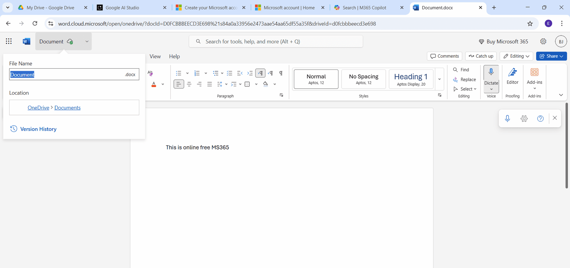Apply numbered list formatting
This screenshot has height=268, width=570.
[197, 73]
